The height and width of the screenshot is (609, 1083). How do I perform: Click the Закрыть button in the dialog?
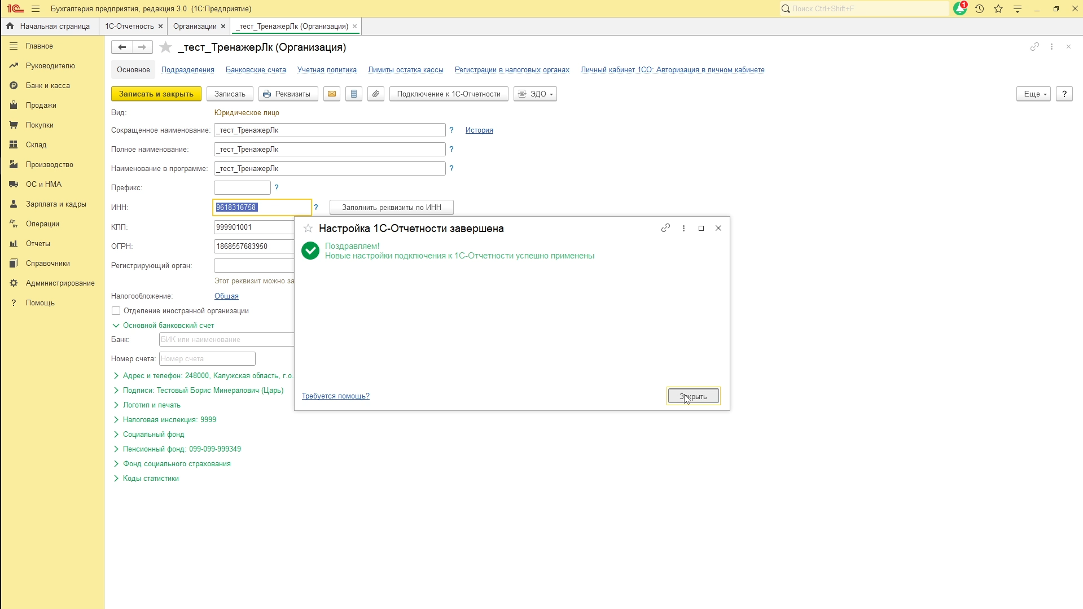pyautogui.click(x=693, y=396)
